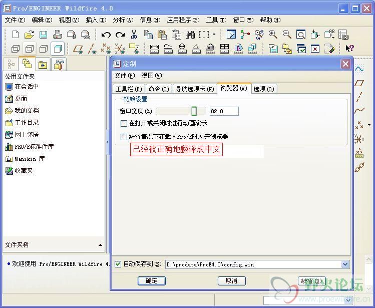Viewport: 375px width, 308px height.
Task: Click the context help arrow icon
Action: pyautogui.click(x=349, y=49)
